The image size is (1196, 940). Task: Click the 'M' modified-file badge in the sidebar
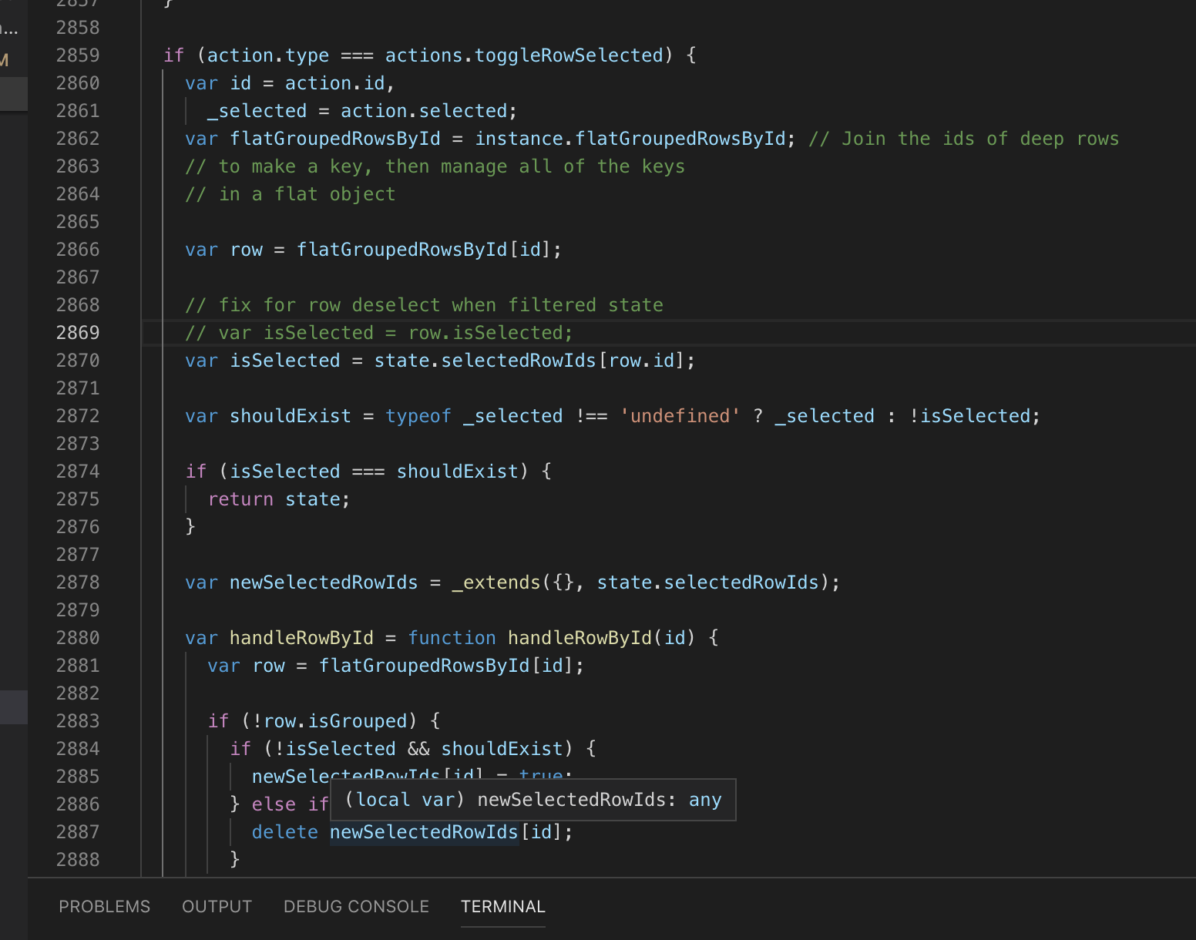tap(6, 61)
